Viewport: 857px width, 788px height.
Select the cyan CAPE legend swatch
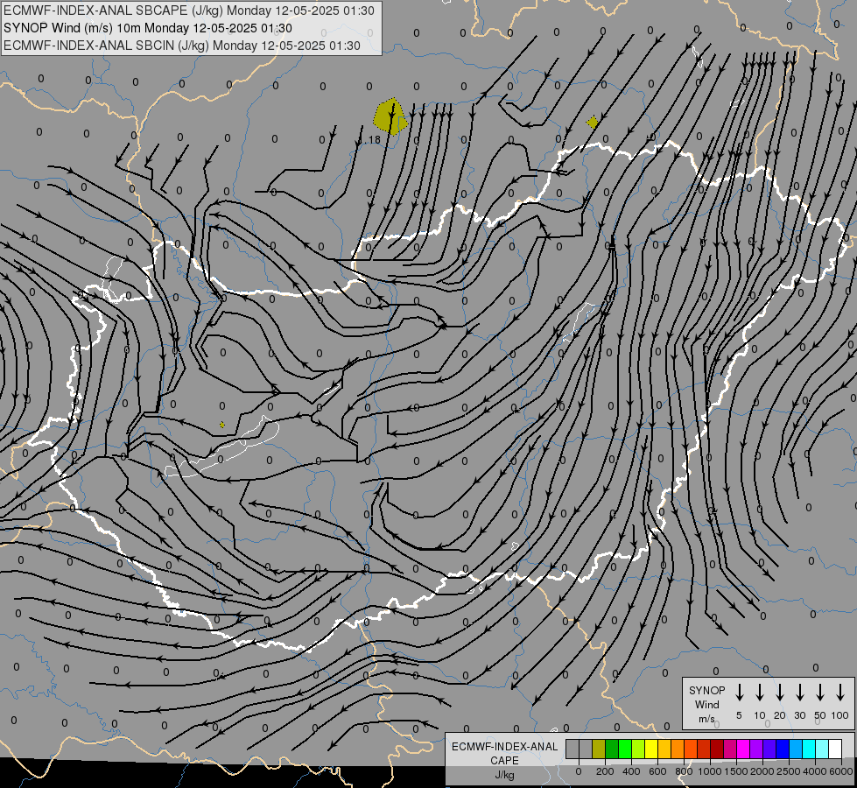pos(810,749)
